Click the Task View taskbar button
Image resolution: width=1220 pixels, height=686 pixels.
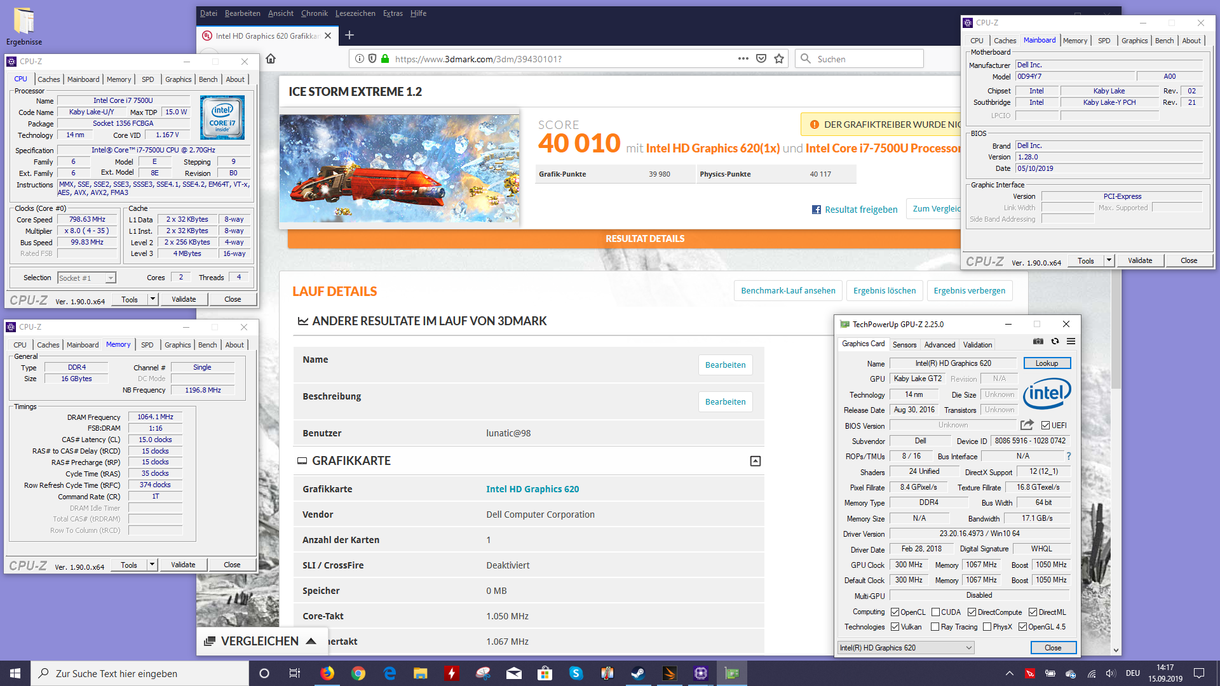295,673
